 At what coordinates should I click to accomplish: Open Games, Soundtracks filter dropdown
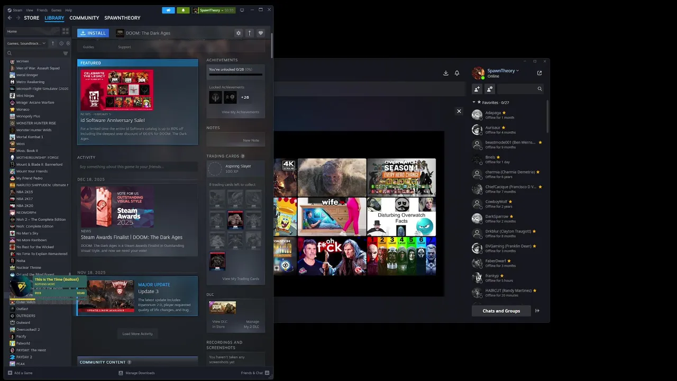pos(26,43)
